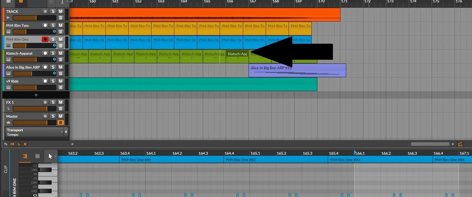Viewport: 472px width, 197px height.
Task: Click bar 166 on arranger ruler
Action: [230, 2]
